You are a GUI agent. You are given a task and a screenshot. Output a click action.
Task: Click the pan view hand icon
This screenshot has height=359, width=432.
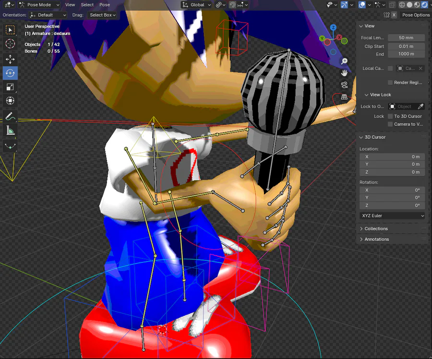[x=344, y=73]
